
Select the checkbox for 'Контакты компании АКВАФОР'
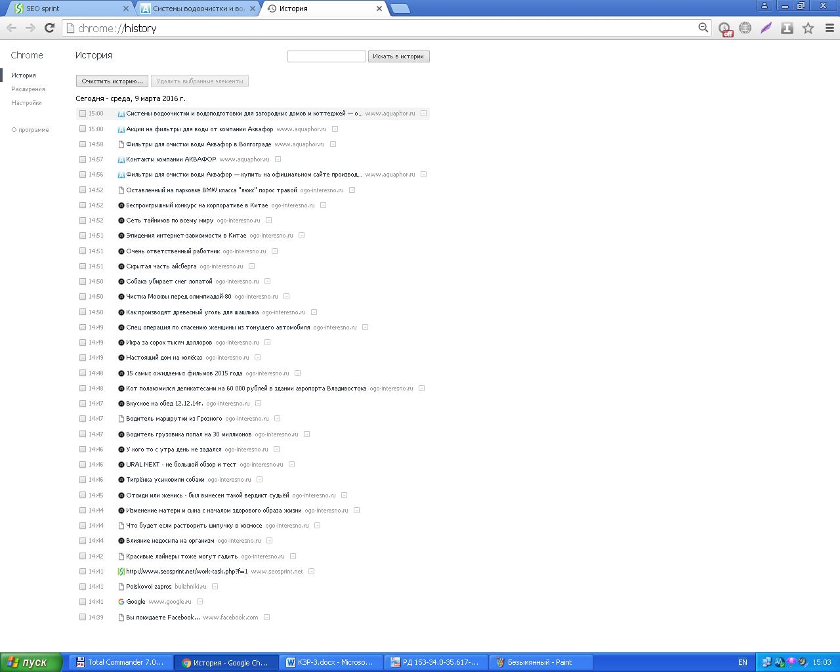pyautogui.click(x=83, y=159)
